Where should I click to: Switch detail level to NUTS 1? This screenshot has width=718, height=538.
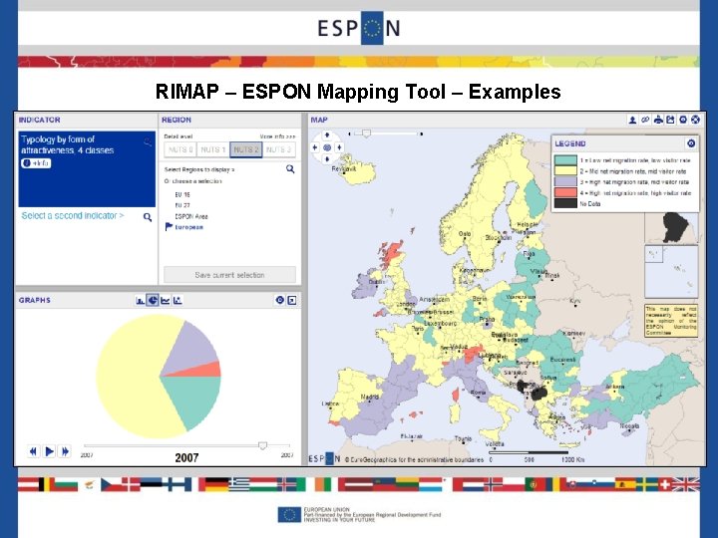point(213,149)
